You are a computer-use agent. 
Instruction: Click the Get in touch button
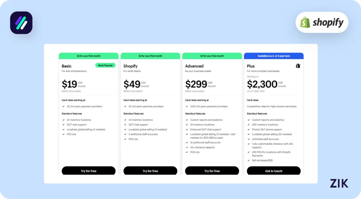click(274, 171)
